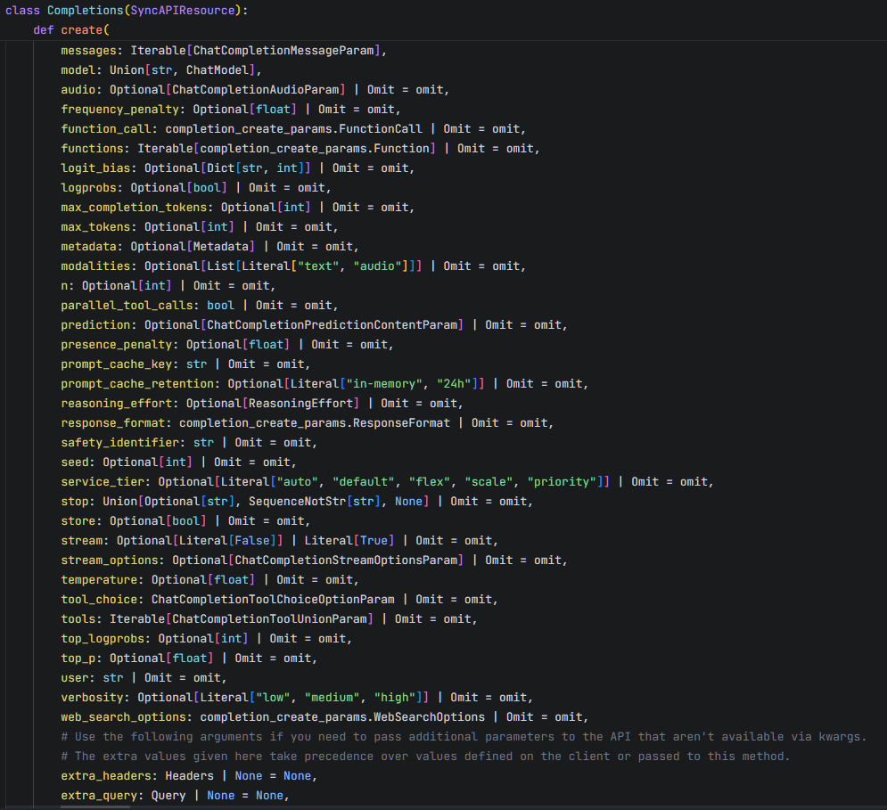This screenshot has height=810, width=887.
Task: Click the Completions class name
Action: coord(86,10)
